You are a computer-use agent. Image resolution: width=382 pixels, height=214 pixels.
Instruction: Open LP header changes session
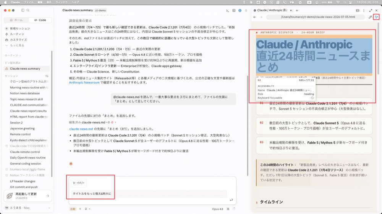point(23,181)
